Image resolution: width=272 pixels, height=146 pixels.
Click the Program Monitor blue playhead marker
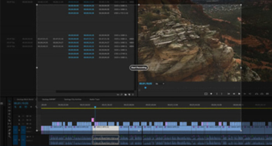pos(145,88)
